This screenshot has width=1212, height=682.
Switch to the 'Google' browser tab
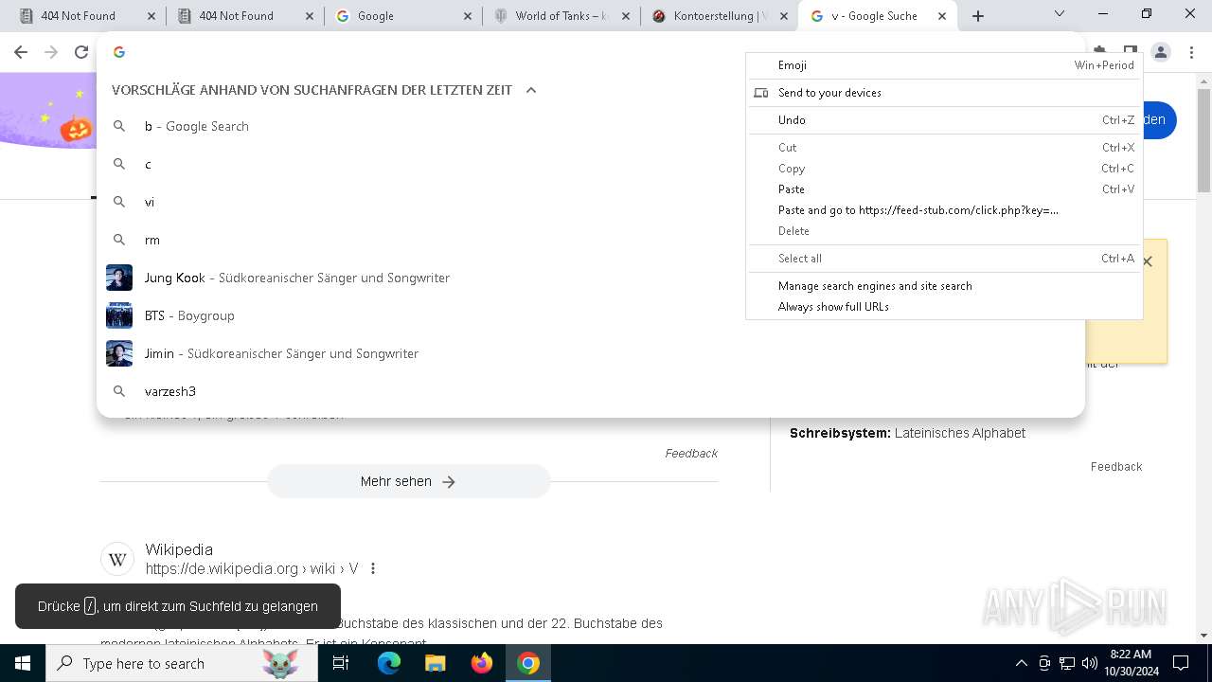pyautogui.click(x=402, y=16)
